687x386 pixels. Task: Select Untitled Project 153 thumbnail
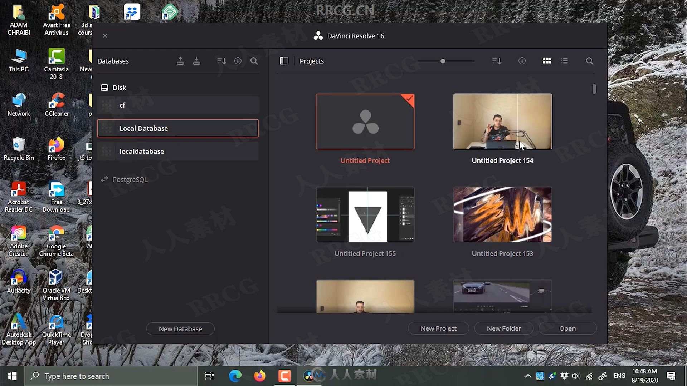click(502, 214)
